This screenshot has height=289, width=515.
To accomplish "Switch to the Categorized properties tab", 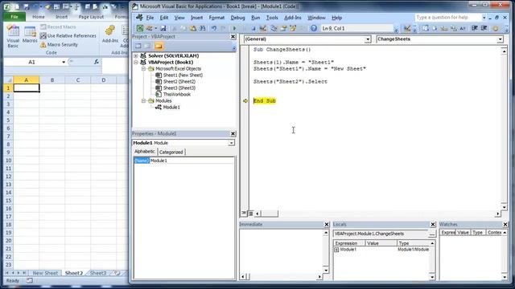I will point(171,152).
